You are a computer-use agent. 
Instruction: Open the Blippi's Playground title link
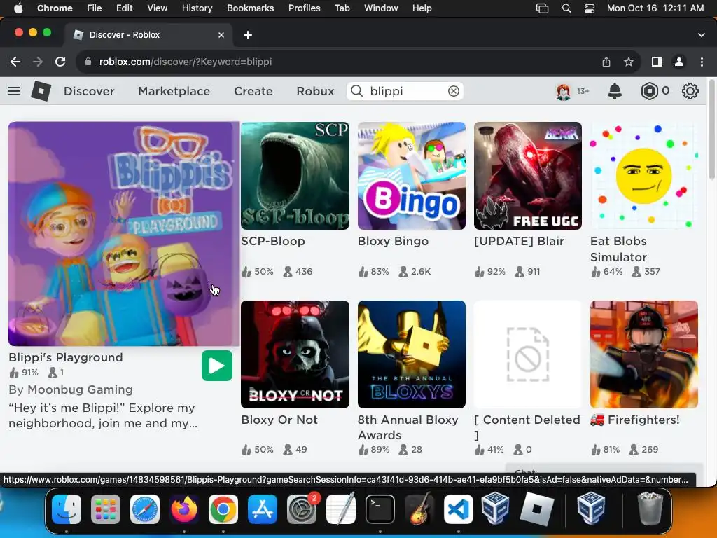point(66,357)
